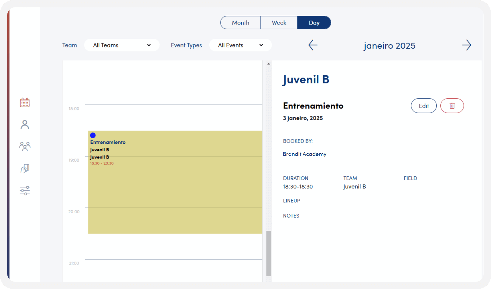
Task: Click the blue dot on the event
Action: (93, 135)
